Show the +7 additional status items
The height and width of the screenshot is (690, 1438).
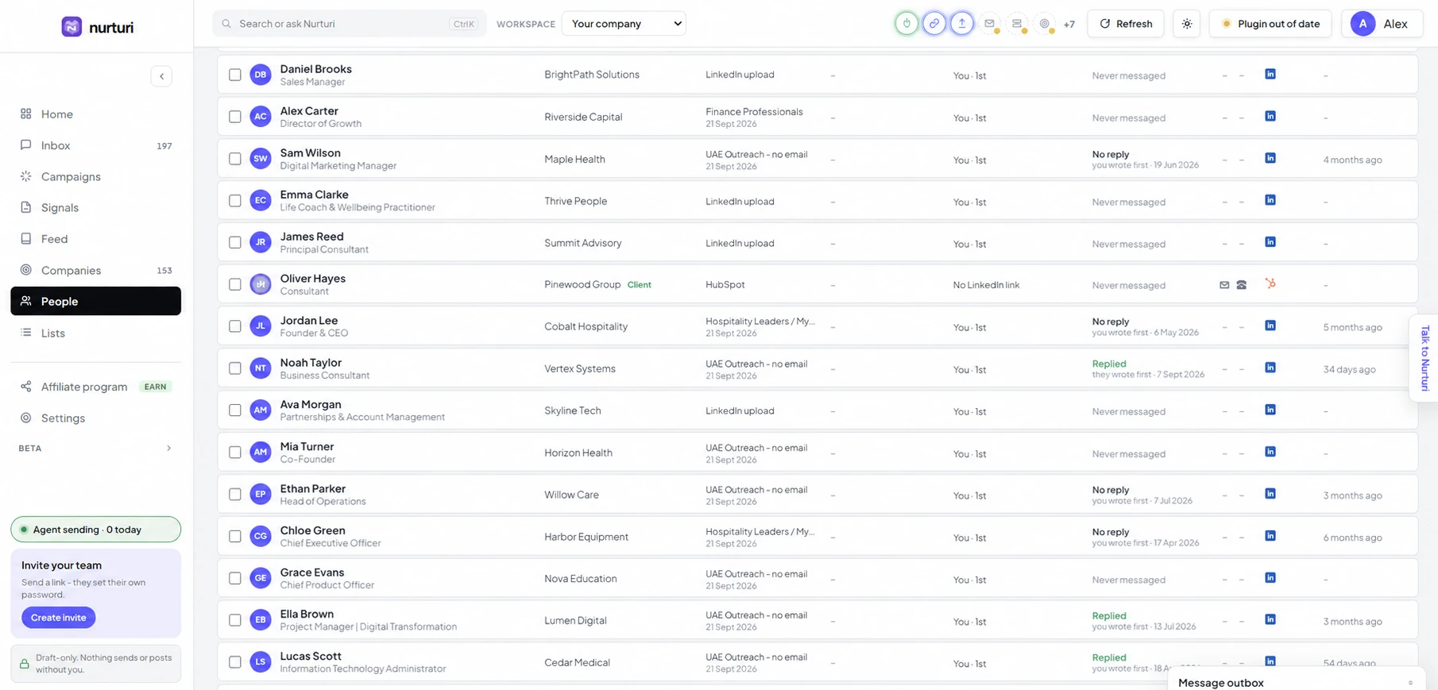pos(1069,25)
